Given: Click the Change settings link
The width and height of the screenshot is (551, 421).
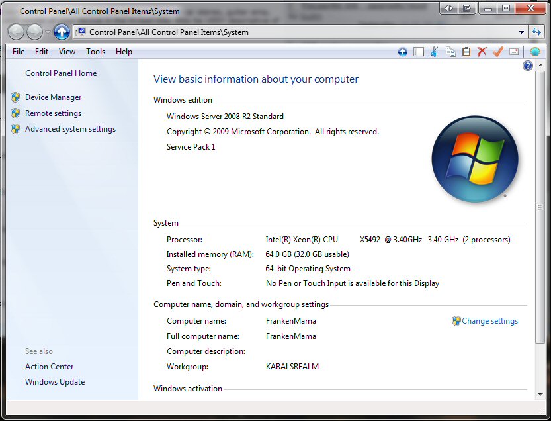Looking at the screenshot, I should click(489, 321).
